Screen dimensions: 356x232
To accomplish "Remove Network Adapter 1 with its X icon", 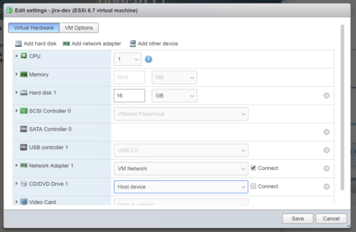I will 326,168.
